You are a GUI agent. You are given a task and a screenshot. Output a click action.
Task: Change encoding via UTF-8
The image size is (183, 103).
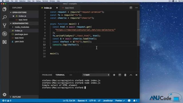92,100
